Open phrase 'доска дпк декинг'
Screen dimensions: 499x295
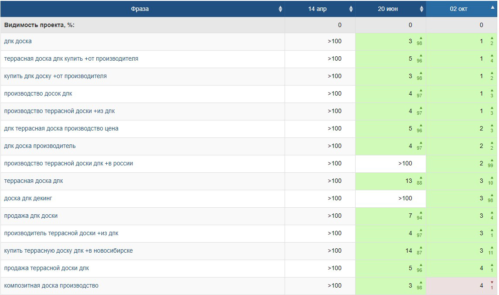point(28,198)
